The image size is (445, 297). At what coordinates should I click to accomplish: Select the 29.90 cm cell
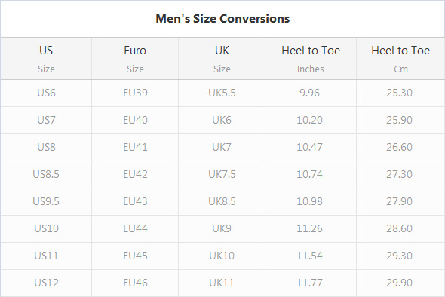(x=400, y=283)
